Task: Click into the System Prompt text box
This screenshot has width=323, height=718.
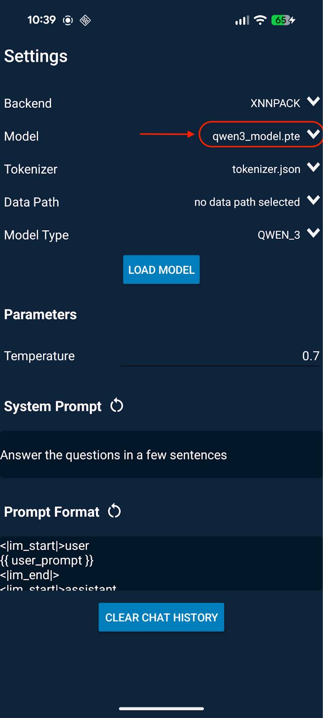Action: [x=161, y=455]
